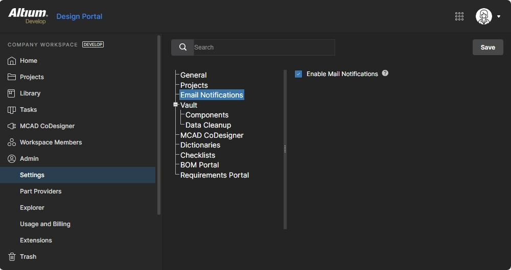
Task: Click the settings panel splitter handle
Action: coord(285,149)
